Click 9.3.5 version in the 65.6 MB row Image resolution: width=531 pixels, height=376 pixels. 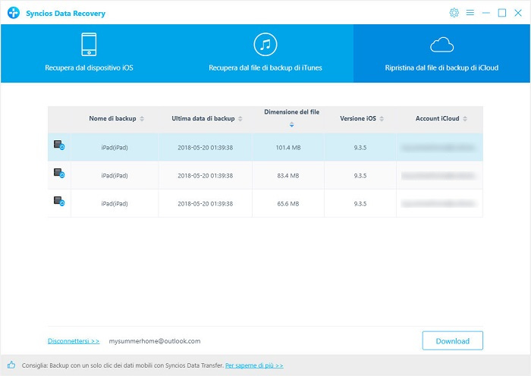pos(360,204)
